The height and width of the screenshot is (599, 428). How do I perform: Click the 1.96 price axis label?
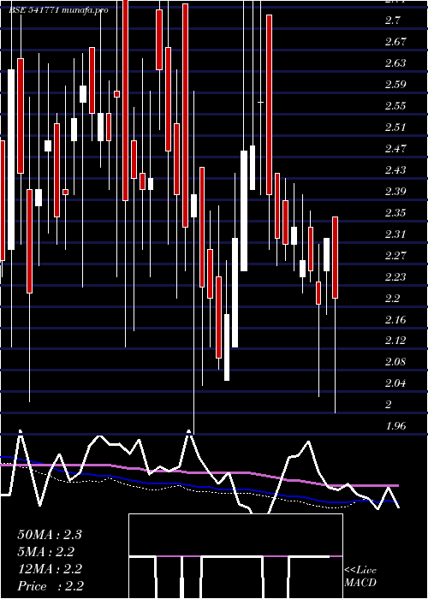point(395,426)
